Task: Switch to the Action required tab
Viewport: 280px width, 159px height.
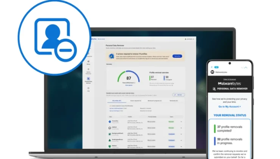Action: [136, 101]
